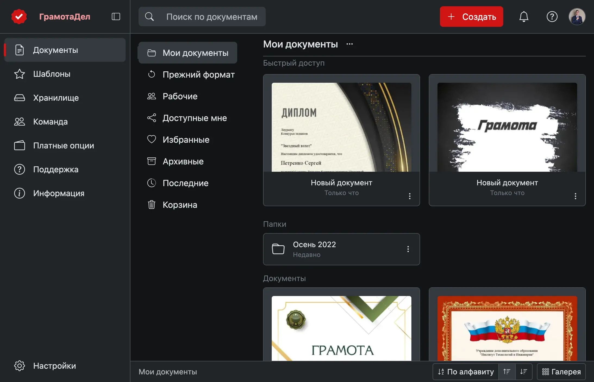Open options menu of the Диплом document card
Screen dimensions: 594x382
pos(410,196)
